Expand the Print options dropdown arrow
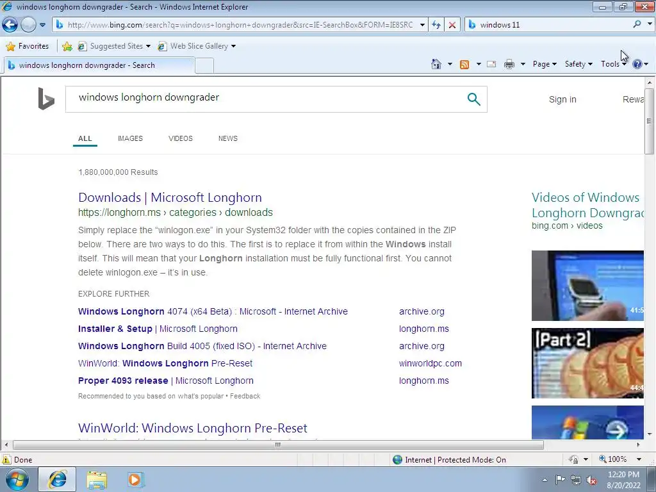 pyautogui.click(x=523, y=64)
